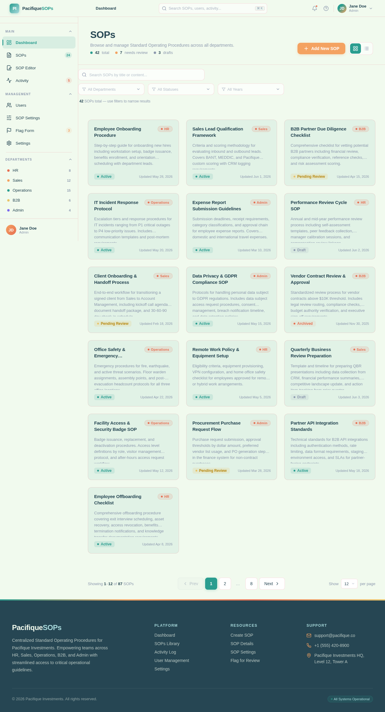Screen dimensions: 385x712
Task: Go to Activity in sidebar
Action: 39,80
